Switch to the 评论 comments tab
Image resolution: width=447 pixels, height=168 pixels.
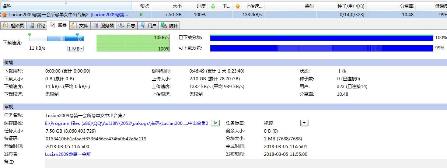coord(37,25)
